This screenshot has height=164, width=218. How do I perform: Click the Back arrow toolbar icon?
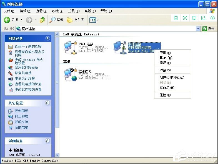coord(7,20)
